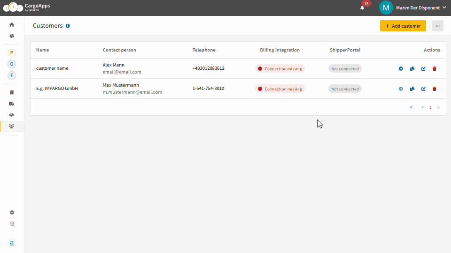This screenshot has height=253, width=451.
Task: Click the CargoApps logo
Action: click(x=26, y=7)
